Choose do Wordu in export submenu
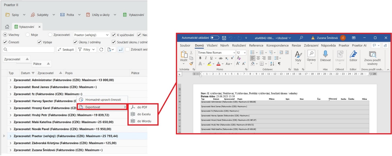The width and height of the screenshot is (392, 156). (144, 121)
